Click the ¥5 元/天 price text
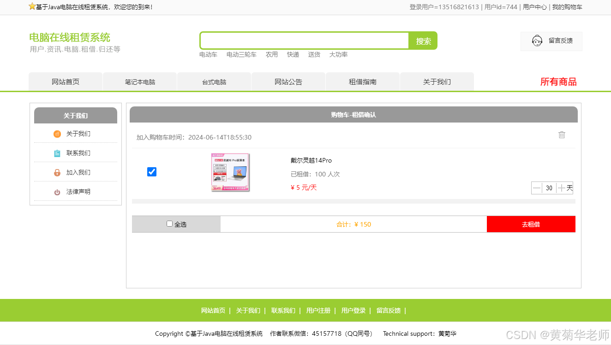This screenshot has height=345, width=611. coord(304,187)
